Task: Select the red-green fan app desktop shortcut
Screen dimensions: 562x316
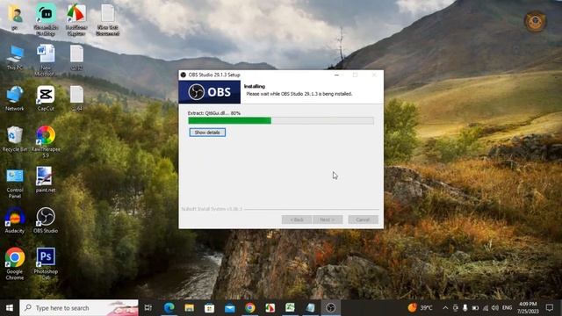Action: [x=76, y=19]
